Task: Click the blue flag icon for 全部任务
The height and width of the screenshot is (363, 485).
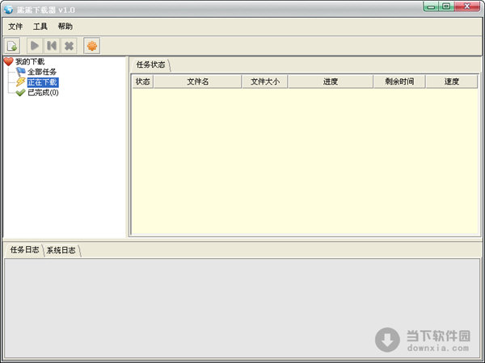Action: point(20,72)
